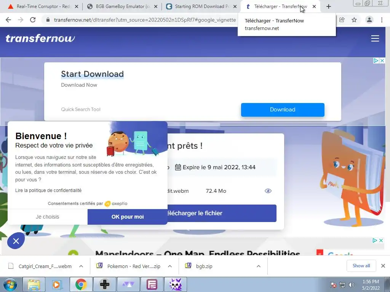Screen dimensions: 390x292
Task: Bookmark this page with the star
Action: (x=354, y=20)
